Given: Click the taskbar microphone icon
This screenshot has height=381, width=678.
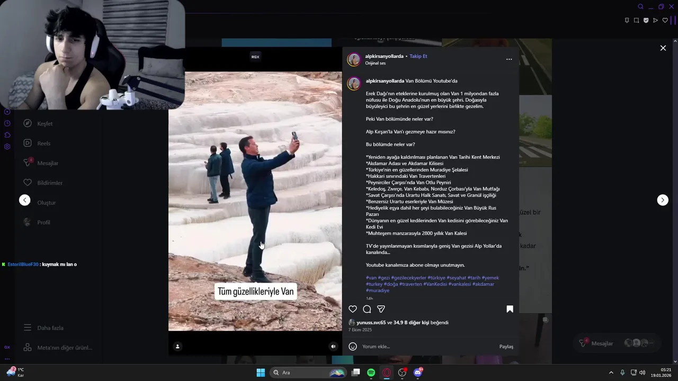Looking at the screenshot, I should 622,373.
